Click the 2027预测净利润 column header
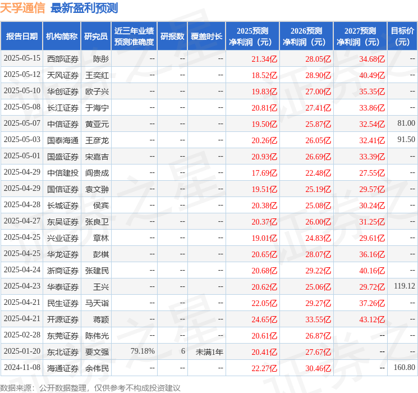 click(360, 36)
